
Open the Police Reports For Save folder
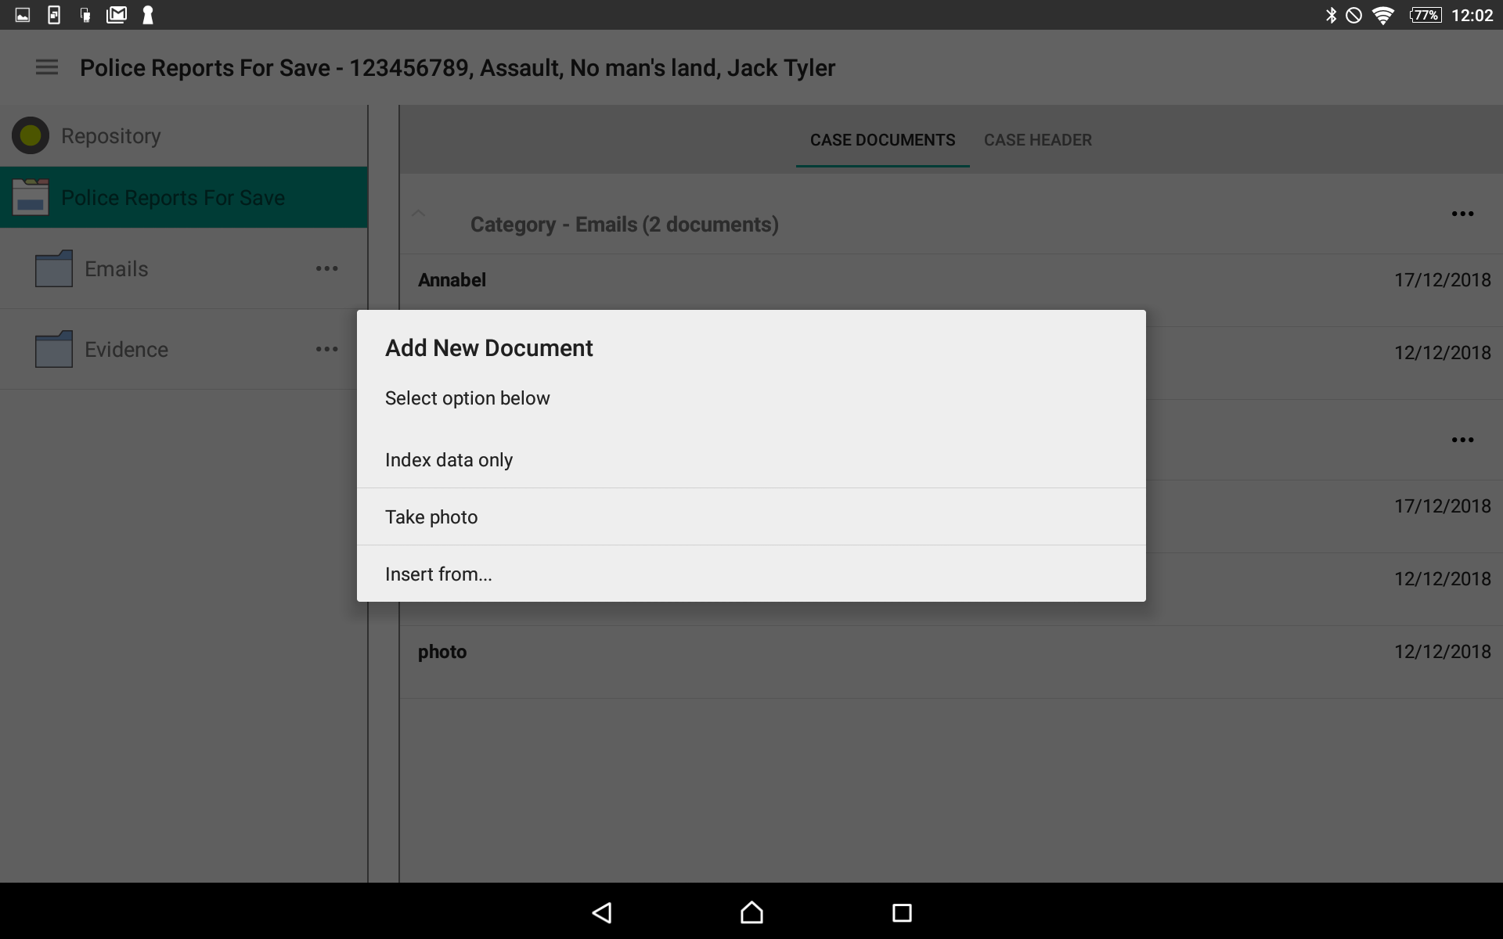pos(174,197)
